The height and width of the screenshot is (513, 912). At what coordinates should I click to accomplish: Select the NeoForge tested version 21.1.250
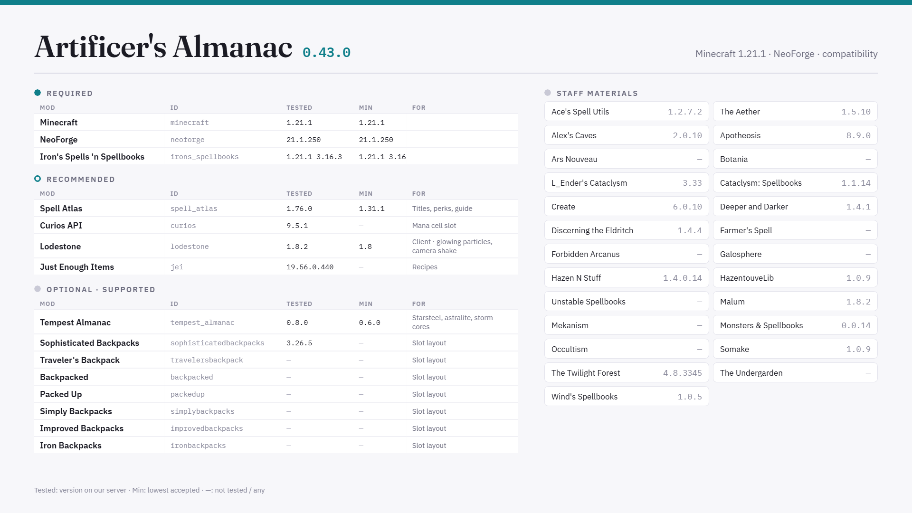point(304,140)
